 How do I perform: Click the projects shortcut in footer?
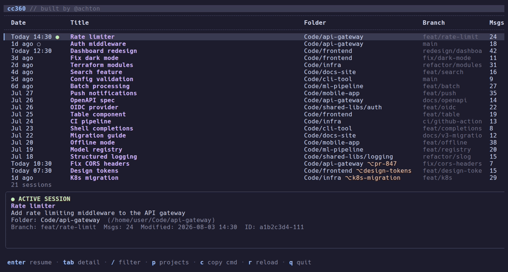pos(170,262)
